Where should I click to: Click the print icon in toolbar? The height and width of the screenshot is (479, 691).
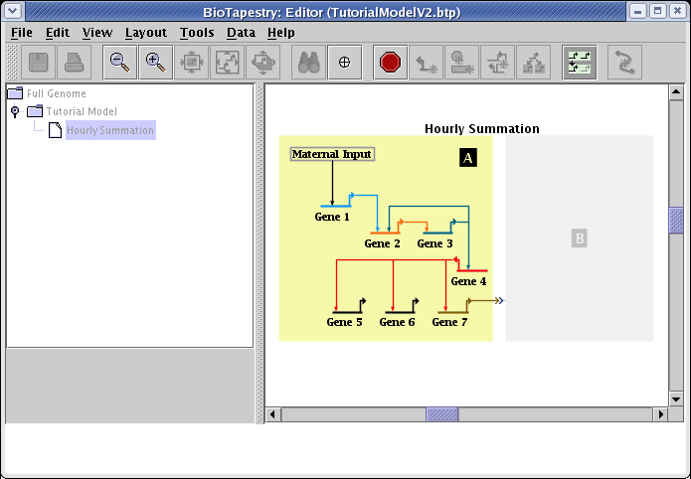pyautogui.click(x=75, y=62)
